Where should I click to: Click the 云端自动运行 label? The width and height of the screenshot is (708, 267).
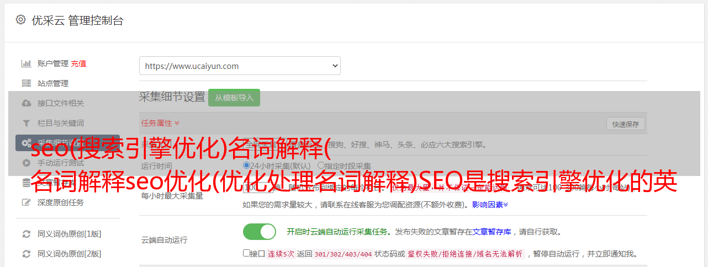(x=164, y=240)
